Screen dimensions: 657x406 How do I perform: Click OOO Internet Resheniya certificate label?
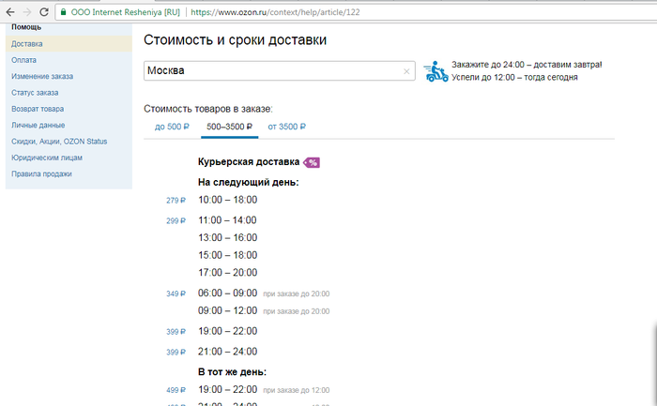125,12
